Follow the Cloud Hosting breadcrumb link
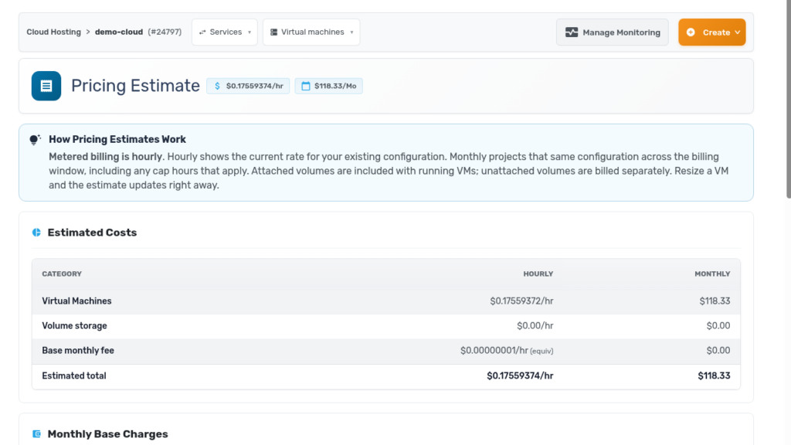The height and width of the screenshot is (445, 791). pyautogui.click(x=53, y=32)
